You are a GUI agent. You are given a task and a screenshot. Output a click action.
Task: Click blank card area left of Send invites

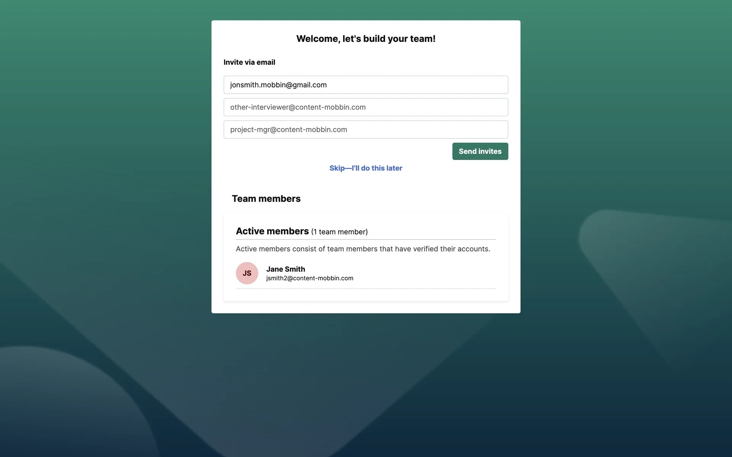click(x=335, y=151)
